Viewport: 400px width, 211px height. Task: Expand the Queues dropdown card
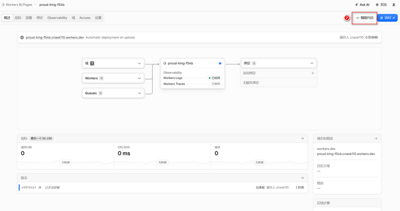113,93
